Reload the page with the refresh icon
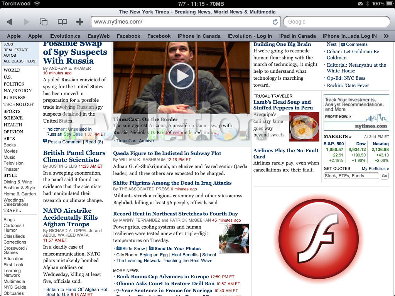The image size is (395, 296). point(275,22)
